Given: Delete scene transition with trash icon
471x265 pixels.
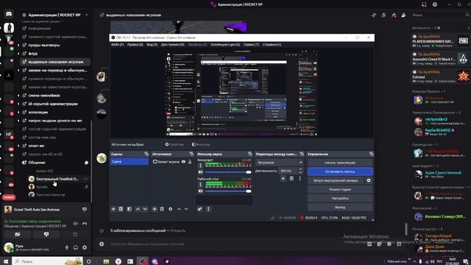Looking at the screenshot, I should (x=291, y=178).
